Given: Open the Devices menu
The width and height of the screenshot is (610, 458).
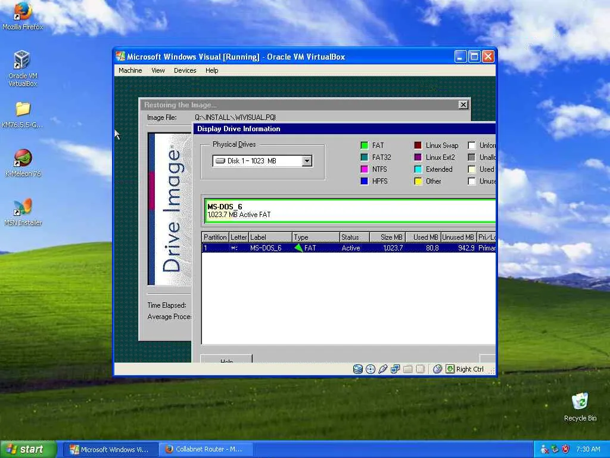Looking at the screenshot, I should (x=185, y=70).
